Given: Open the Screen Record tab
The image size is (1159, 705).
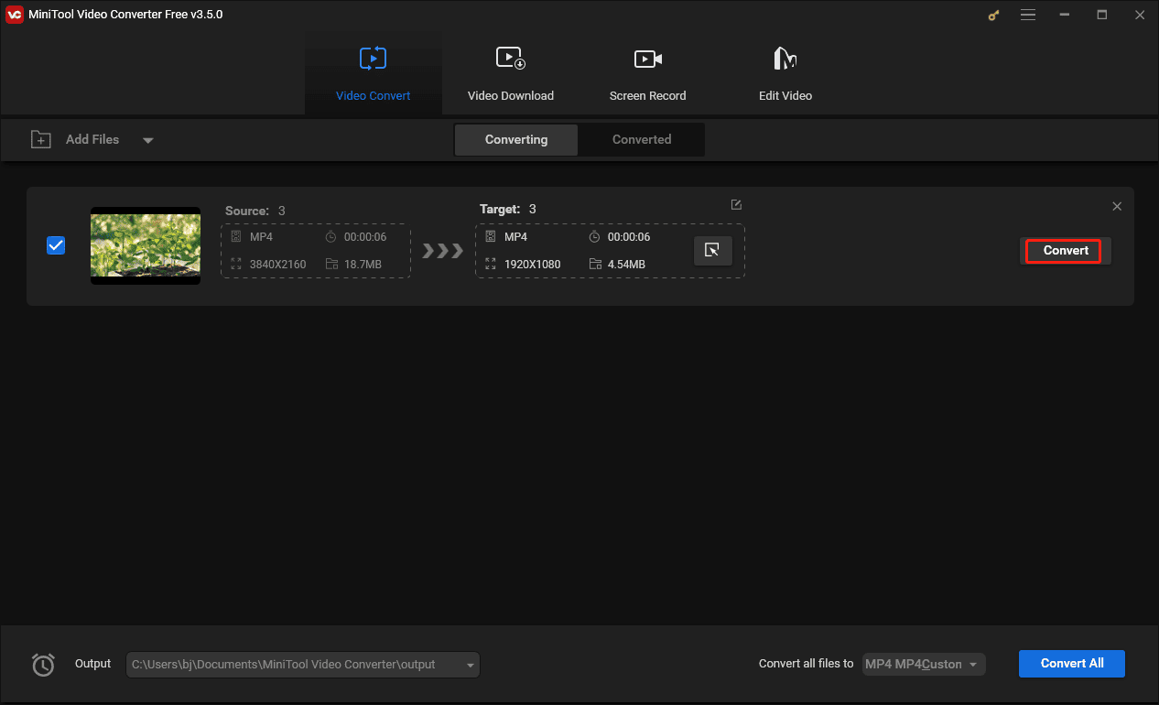Looking at the screenshot, I should pos(647,73).
